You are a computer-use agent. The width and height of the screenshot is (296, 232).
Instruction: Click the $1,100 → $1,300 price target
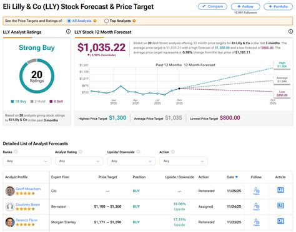click(x=107, y=206)
